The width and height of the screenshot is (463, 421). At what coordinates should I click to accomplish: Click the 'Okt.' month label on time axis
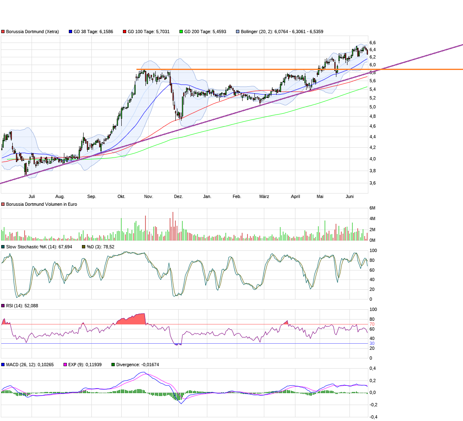121,196
